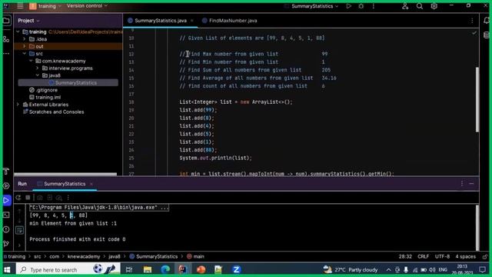This screenshot has height=277, width=492.
Task: Change 4 spaces indent setting
Action: click(x=466, y=256)
